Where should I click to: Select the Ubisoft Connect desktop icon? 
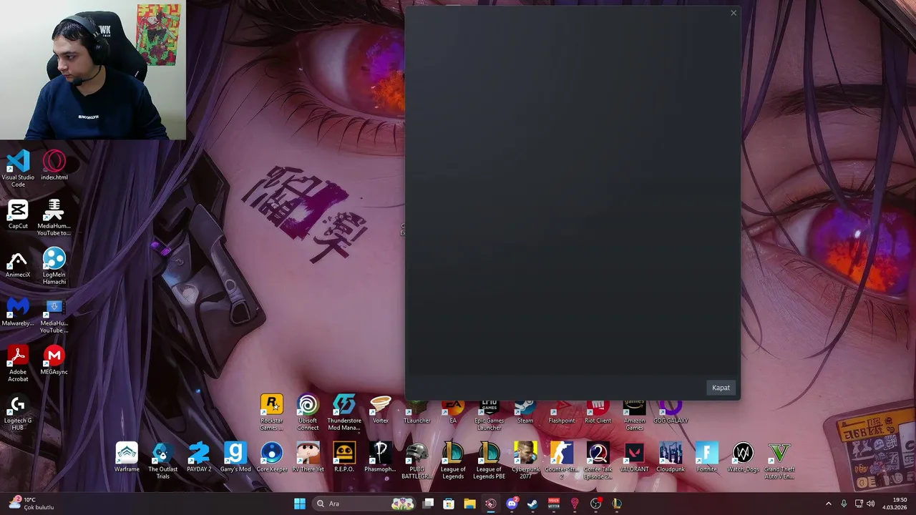pyautogui.click(x=308, y=412)
